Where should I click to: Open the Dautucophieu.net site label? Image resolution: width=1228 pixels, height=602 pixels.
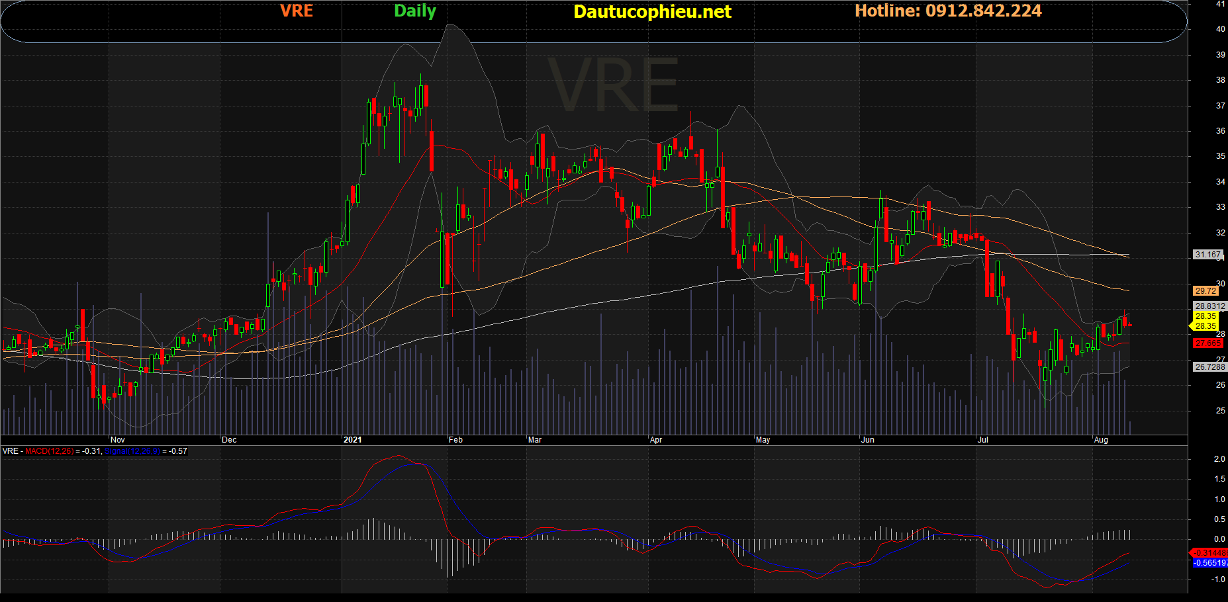(x=652, y=12)
